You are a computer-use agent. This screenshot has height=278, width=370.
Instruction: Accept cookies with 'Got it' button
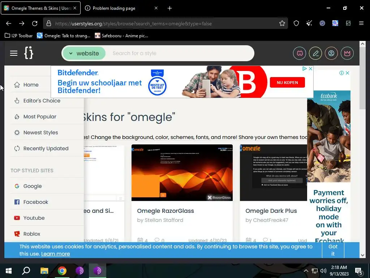(x=333, y=250)
